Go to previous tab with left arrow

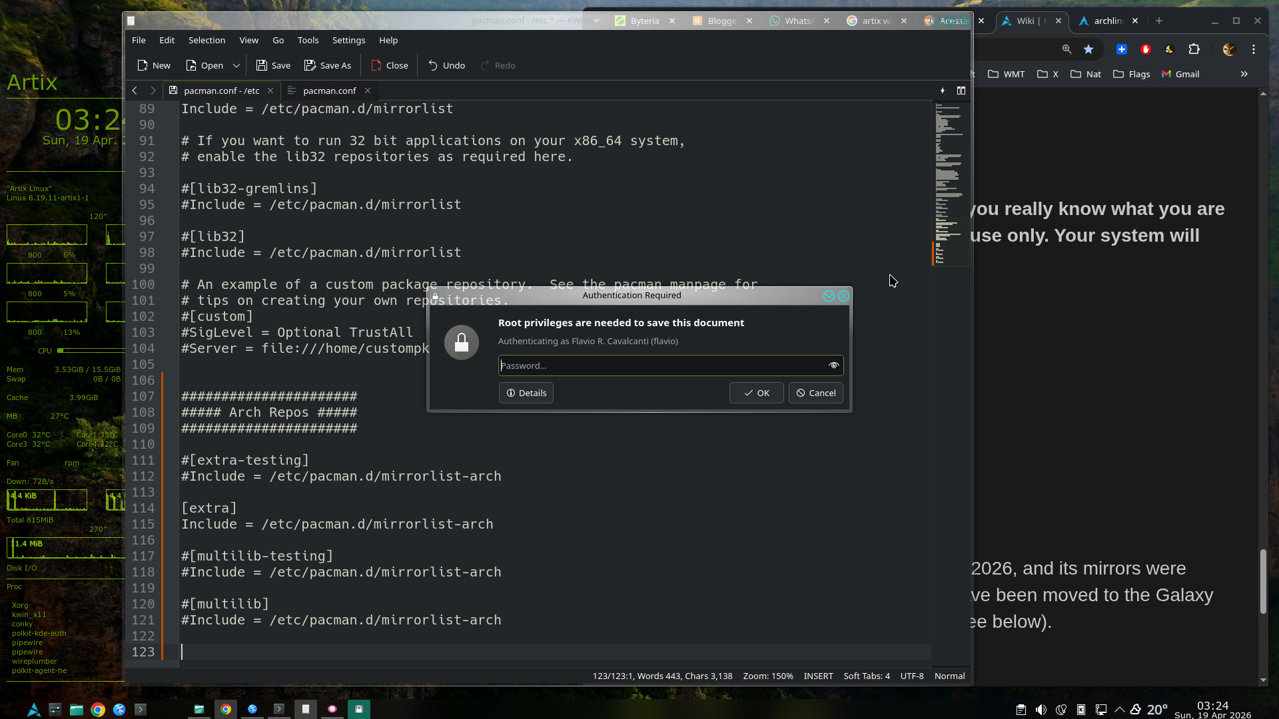[x=135, y=91]
